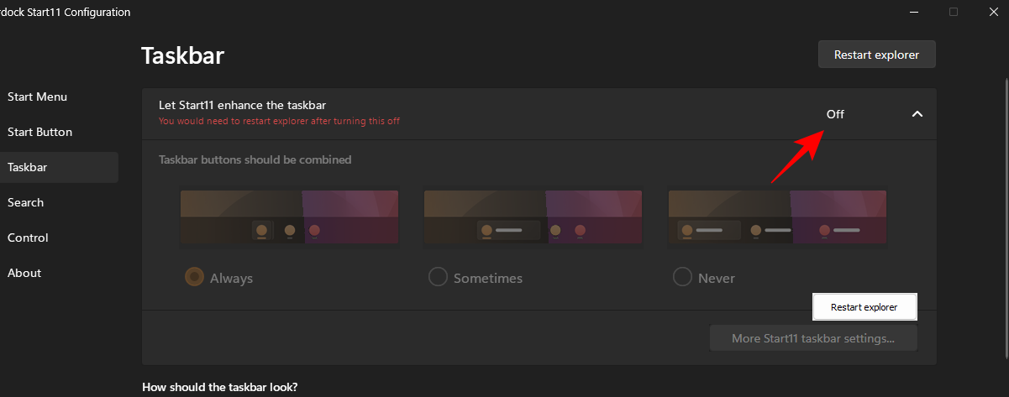The width and height of the screenshot is (1009, 397).
Task: Open the About page
Action: (24, 273)
